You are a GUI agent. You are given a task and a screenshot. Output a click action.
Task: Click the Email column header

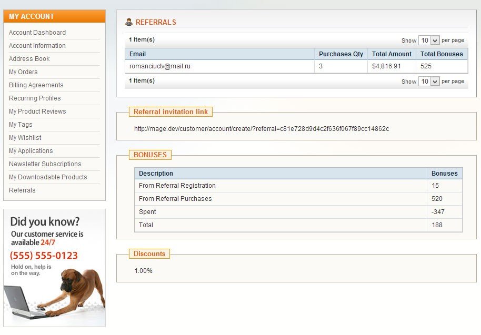coord(219,54)
